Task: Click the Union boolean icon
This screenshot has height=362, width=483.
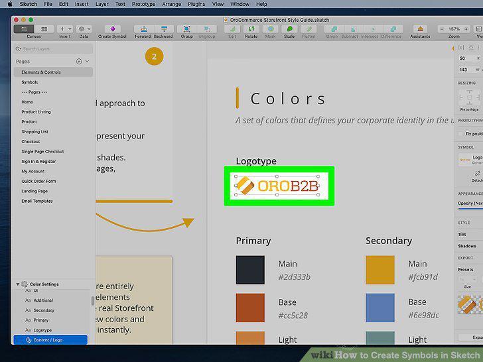Action: point(334,29)
